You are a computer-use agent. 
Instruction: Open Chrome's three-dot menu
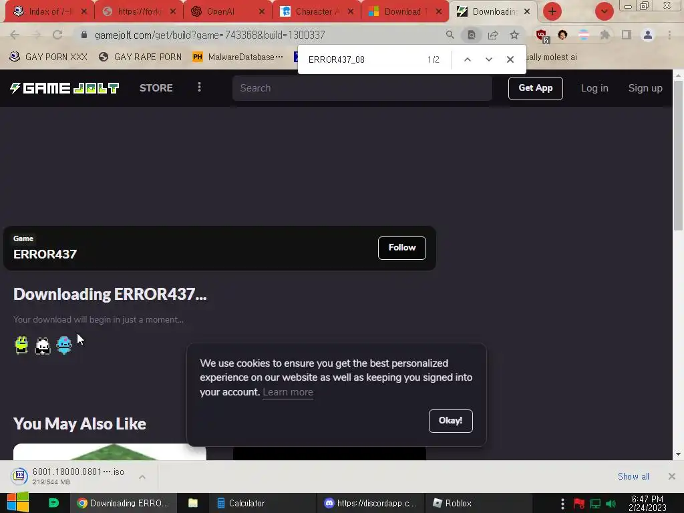(x=669, y=35)
